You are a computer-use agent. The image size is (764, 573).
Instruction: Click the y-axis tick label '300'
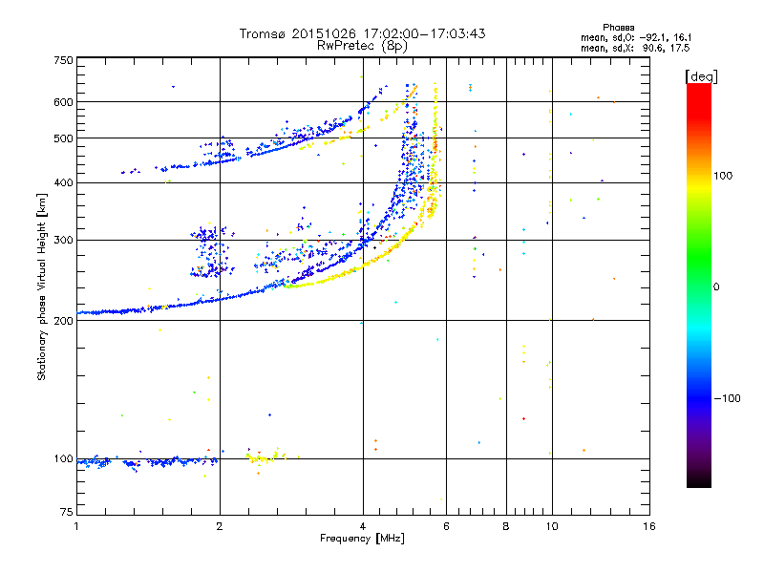click(x=63, y=240)
